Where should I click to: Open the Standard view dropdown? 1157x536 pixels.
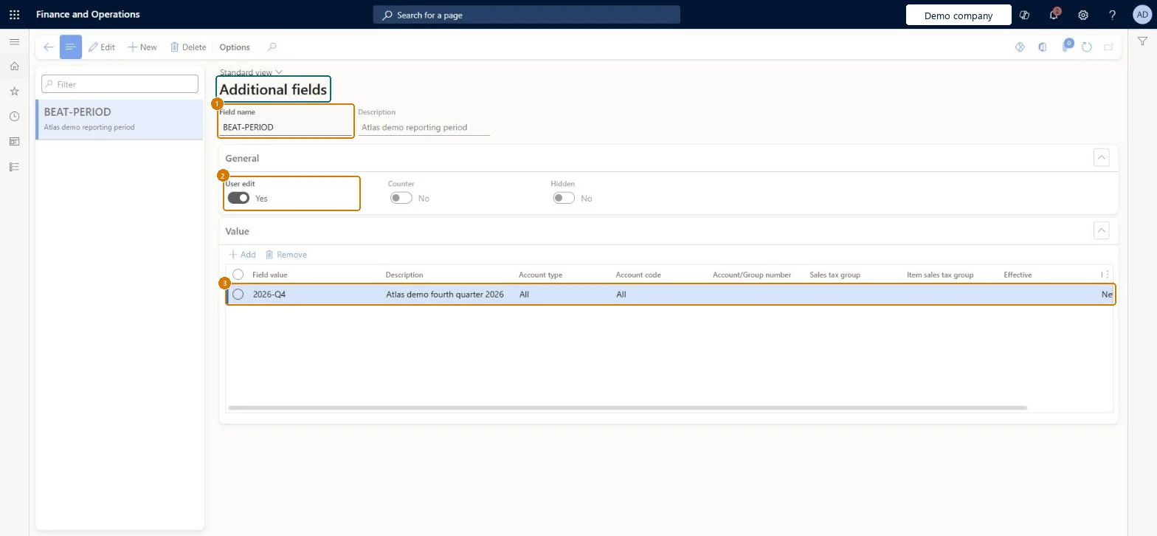251,72
